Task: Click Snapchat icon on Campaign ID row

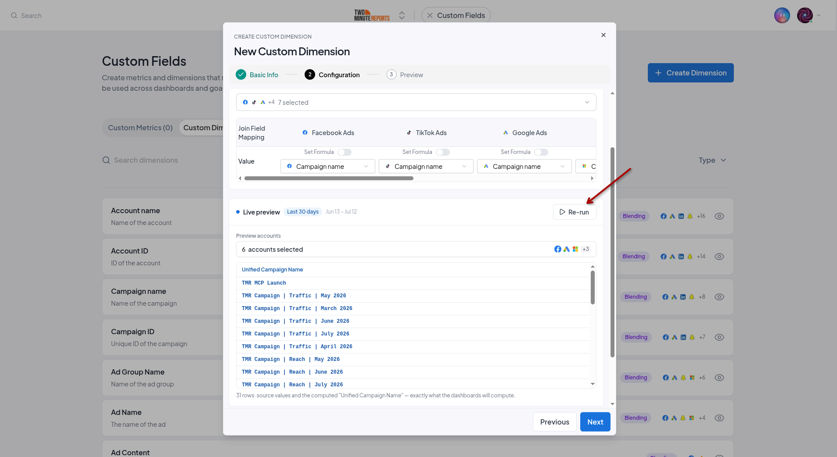Action: click(x=692, y=337)
